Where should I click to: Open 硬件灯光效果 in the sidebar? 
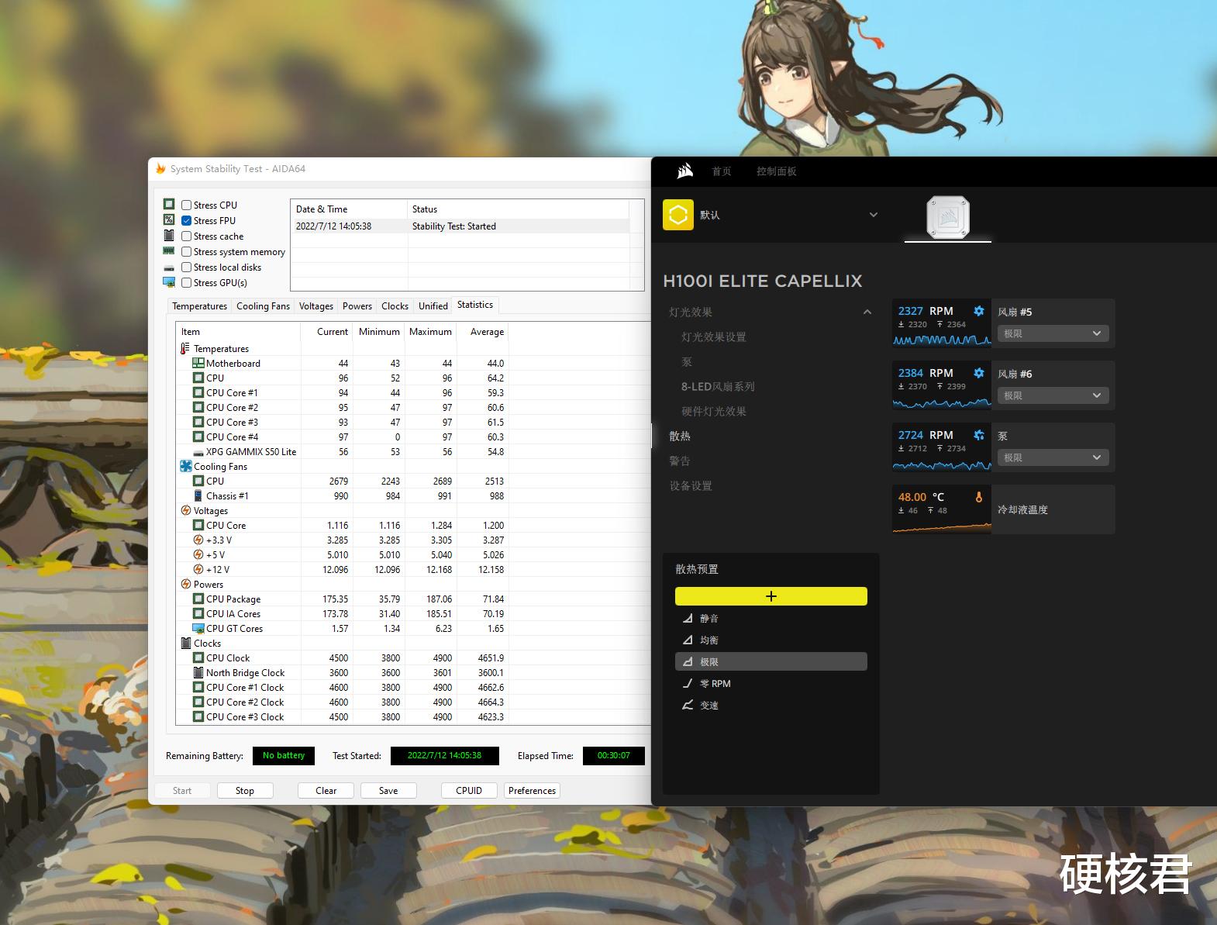[x=714, y=411]
